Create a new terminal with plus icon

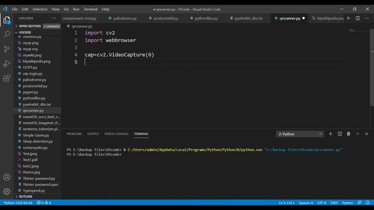pos(330,134)
